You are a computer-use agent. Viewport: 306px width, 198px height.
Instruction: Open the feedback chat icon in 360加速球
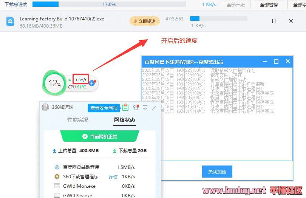pos(145,107)
